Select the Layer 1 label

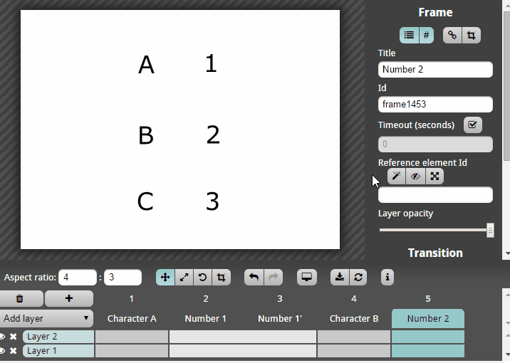point(58,351)
